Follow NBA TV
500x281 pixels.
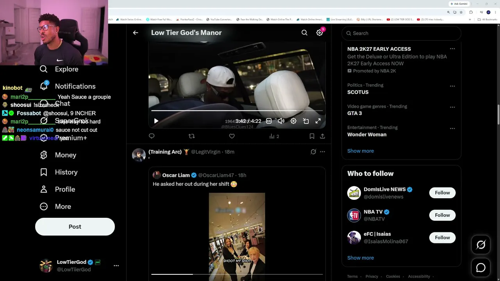click(442, 215)
